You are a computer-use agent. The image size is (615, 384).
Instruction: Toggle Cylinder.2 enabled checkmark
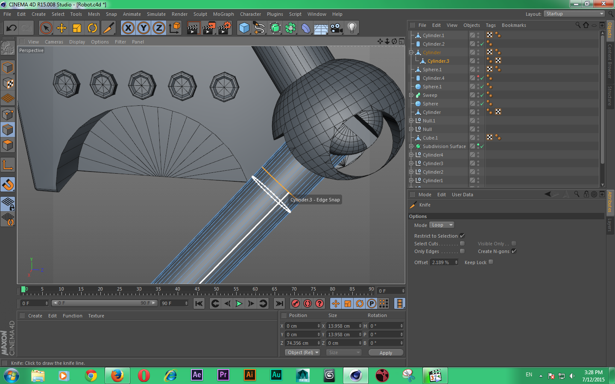point(482,44)
